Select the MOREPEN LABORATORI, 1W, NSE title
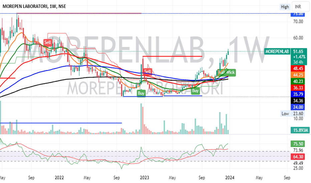This screenshot has width=311, height=183. click(x=34, y=6)
